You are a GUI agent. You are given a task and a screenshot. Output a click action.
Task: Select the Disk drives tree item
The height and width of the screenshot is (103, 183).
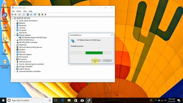click(23, 33)
